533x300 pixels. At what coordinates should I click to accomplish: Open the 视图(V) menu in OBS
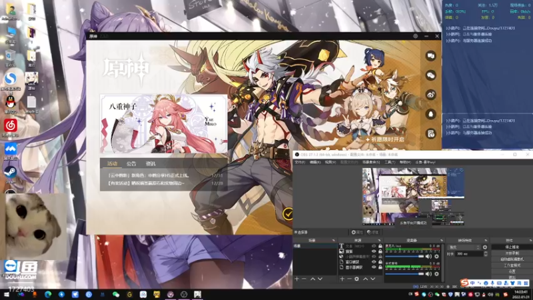pos(330,162)
